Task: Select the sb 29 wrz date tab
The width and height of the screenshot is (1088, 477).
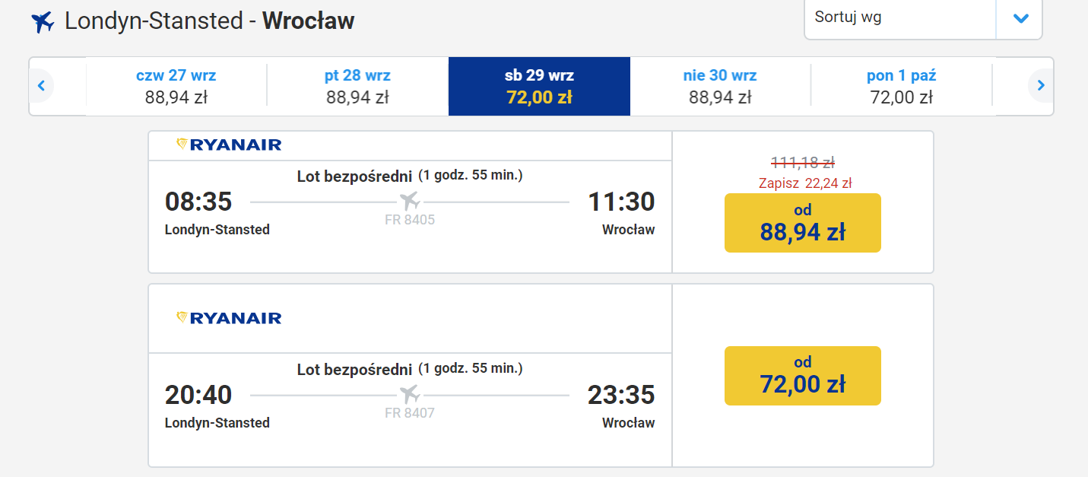Action: [539, 86]
